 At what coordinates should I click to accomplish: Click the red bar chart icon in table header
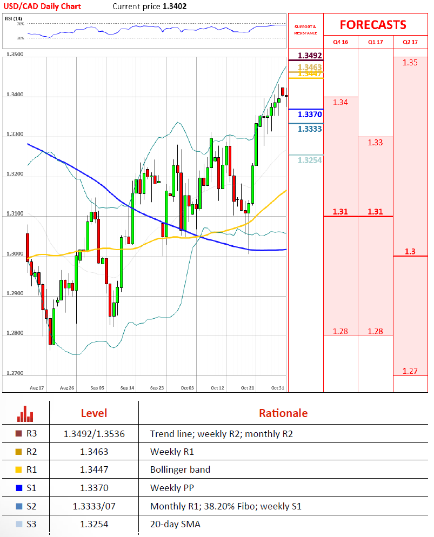click(25, 414)
